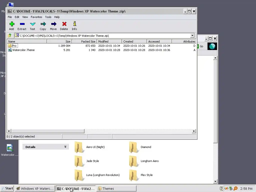The width and height of the screenshot is (256, 192).
Task: Click the red Delete icon
Action: coord(64,24)
